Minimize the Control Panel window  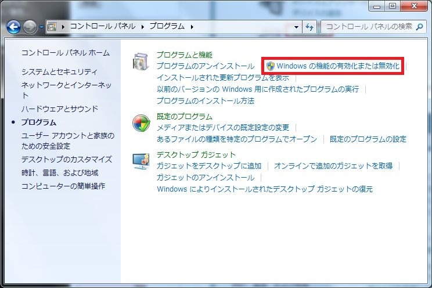[377, 6]
